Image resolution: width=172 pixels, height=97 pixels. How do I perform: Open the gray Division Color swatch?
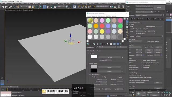94,67
